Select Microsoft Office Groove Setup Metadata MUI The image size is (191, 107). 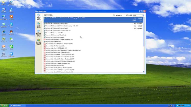(93, 50)
